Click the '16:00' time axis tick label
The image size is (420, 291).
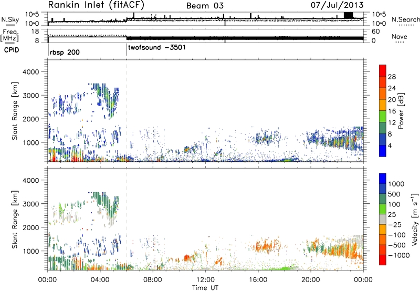(x=258, y=280)
